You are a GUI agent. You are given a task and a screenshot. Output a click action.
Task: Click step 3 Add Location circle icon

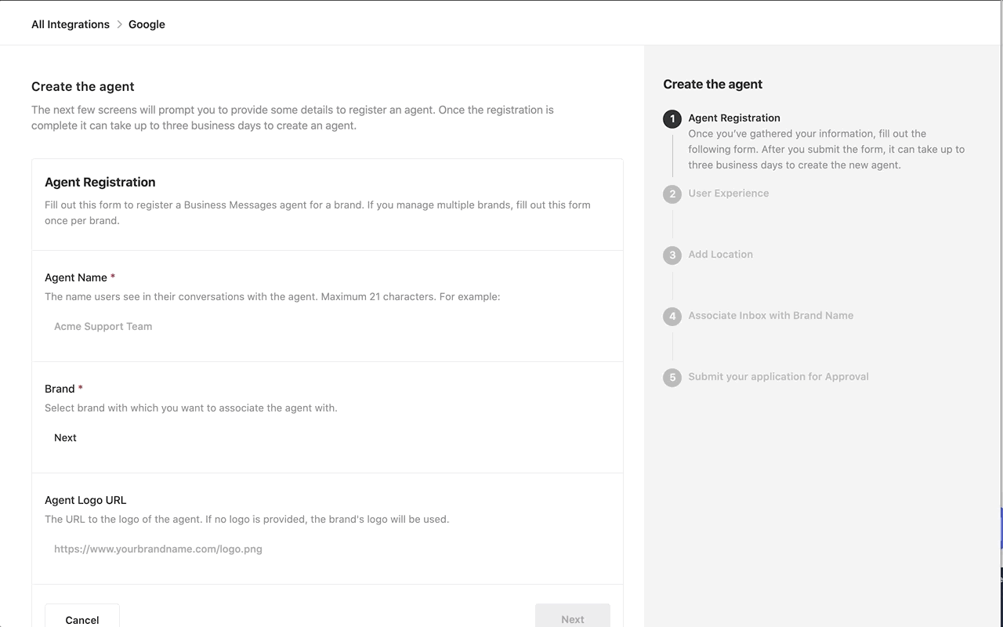click(672, 256)
